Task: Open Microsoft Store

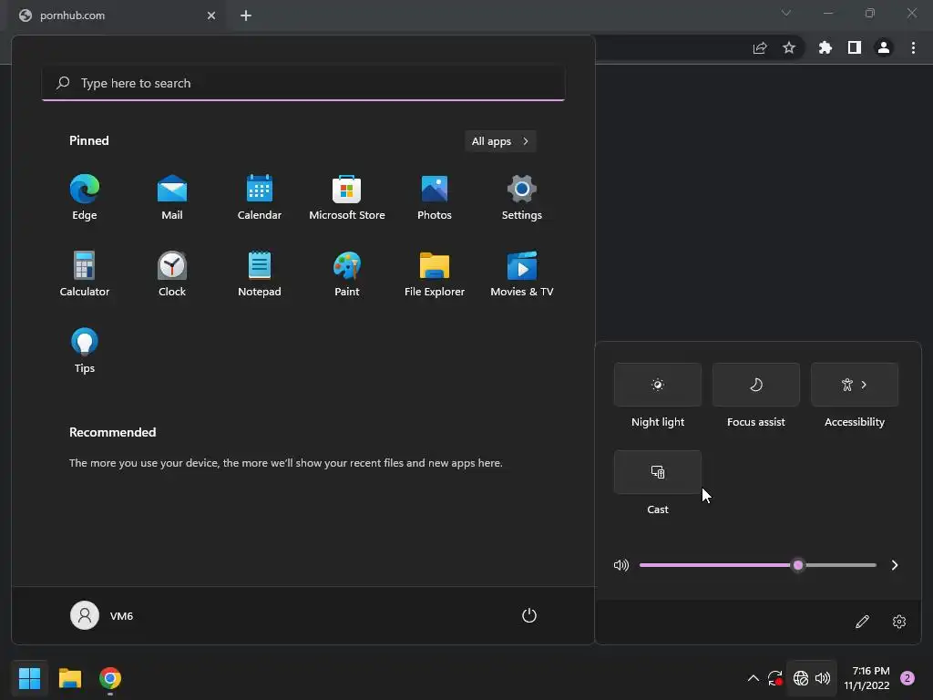Action: click(347, 198)
